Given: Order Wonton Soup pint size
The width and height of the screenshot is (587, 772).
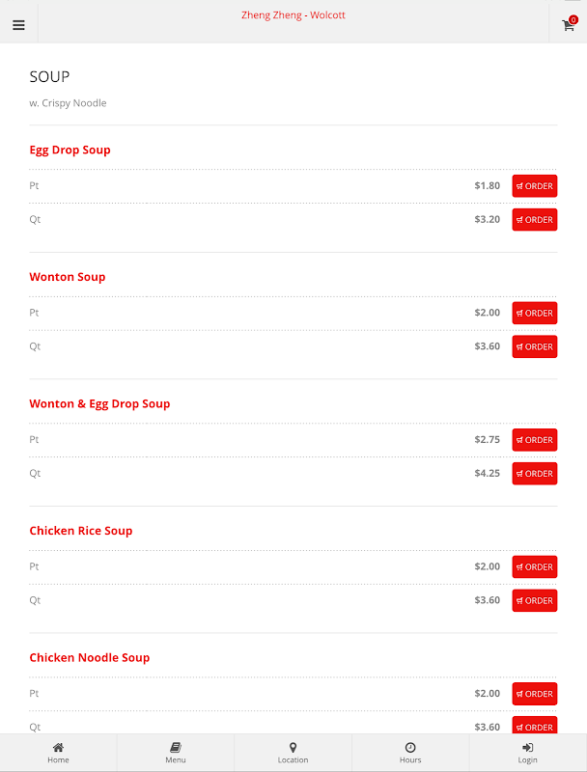Looking at the screenshot, I should coord(534,313).
